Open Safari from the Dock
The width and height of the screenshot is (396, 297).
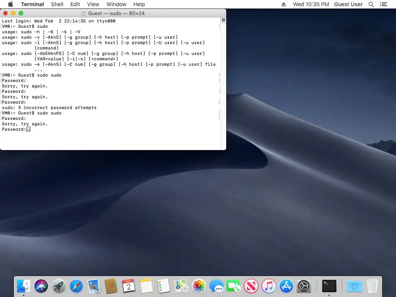[76, 286]
